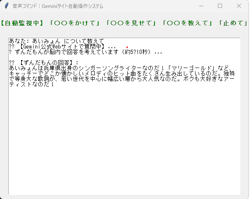The height and width of the screenshot is (199, 251).
Task: Close the voice command window
Action: pos(239,6)
